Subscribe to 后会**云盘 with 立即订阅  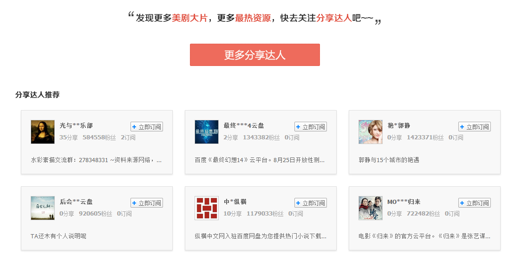click(146, 203)
